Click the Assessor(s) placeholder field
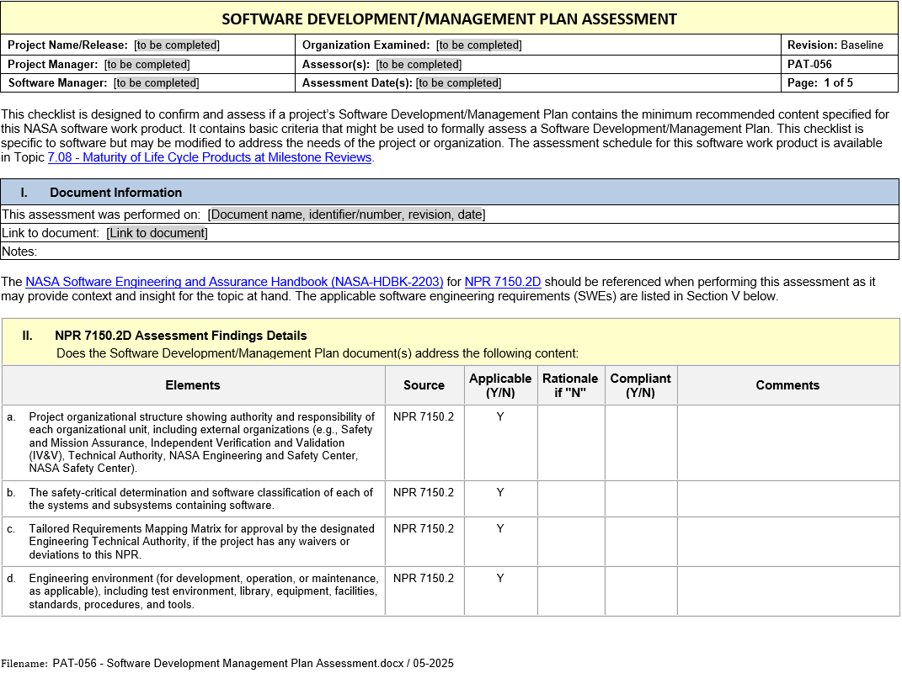 click(x=419, y=64)
